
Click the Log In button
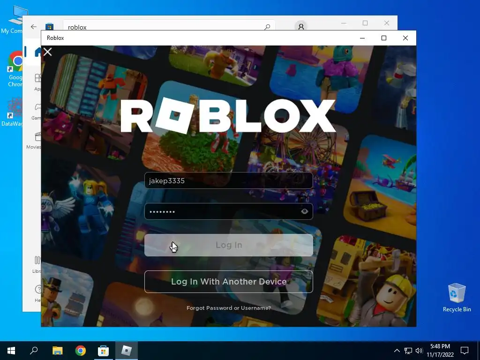tap(229, 245)
